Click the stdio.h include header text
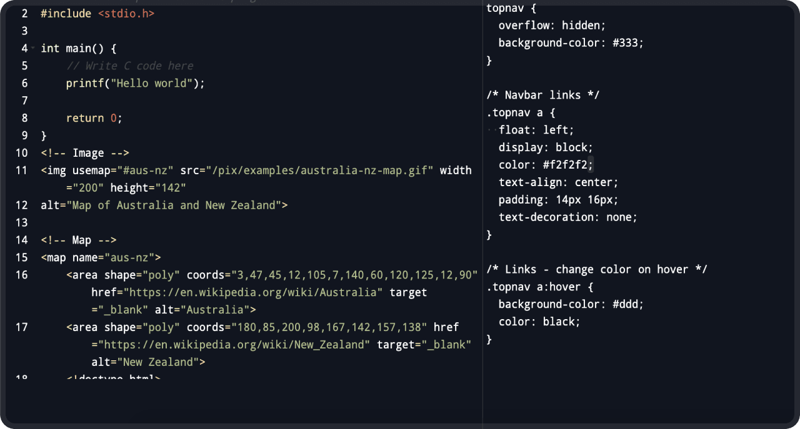Image resolution: width=800 pixels, height=429 pixels. click(126, 13)
